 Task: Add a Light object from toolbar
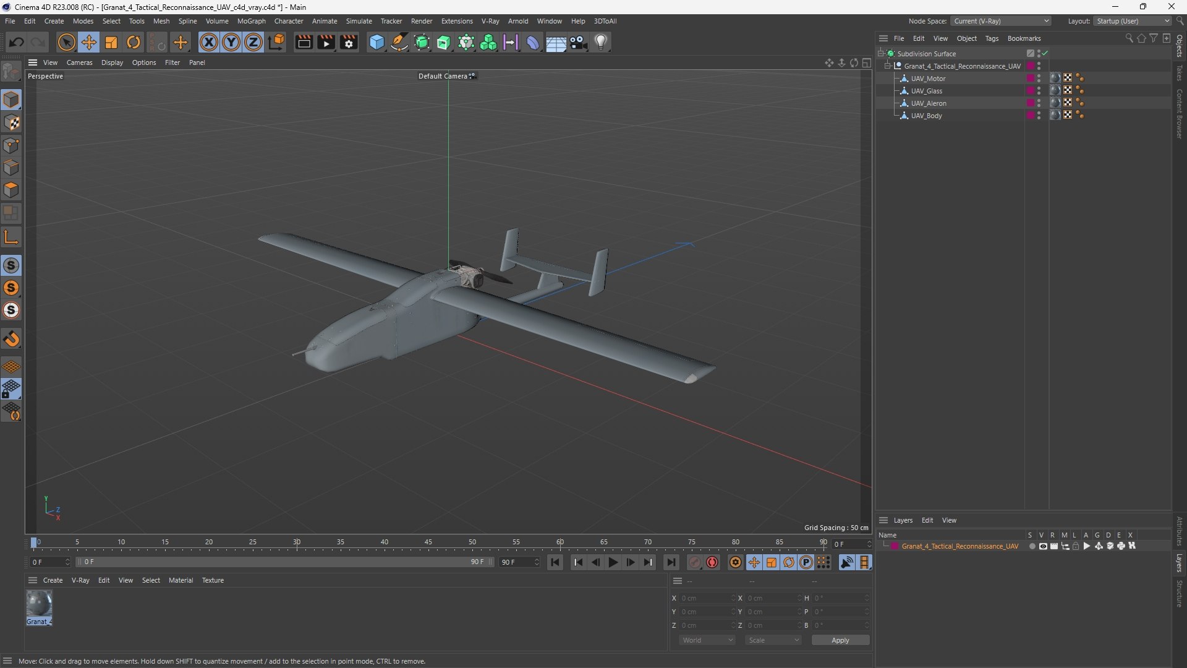(x=601, y=43)
